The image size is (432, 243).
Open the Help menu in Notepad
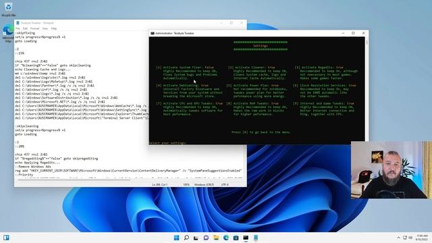54,28
